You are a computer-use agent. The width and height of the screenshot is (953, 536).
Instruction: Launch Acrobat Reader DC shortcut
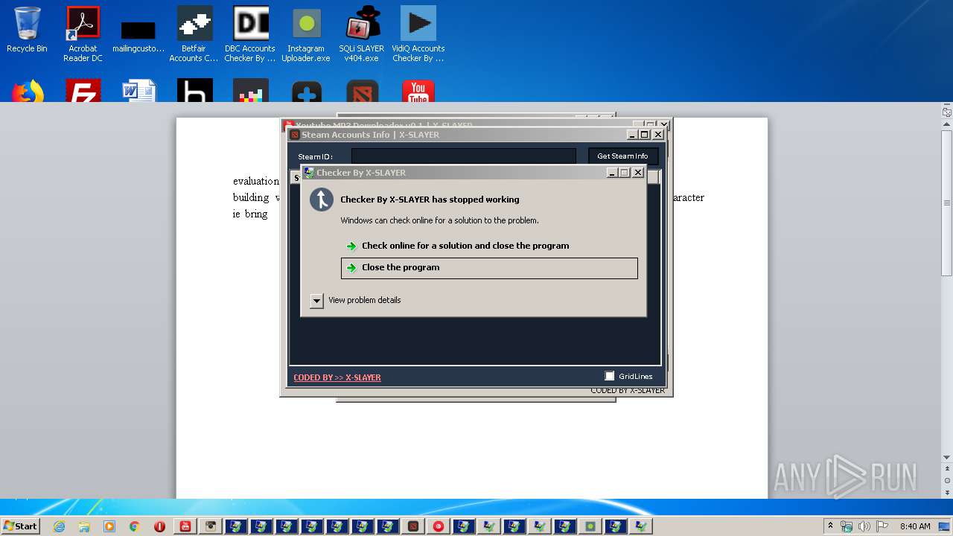83,33
